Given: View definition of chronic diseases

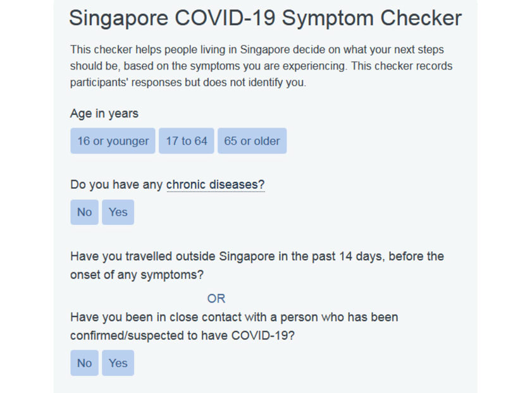Looking at the screenshot, I should click(x=215, y=184).
